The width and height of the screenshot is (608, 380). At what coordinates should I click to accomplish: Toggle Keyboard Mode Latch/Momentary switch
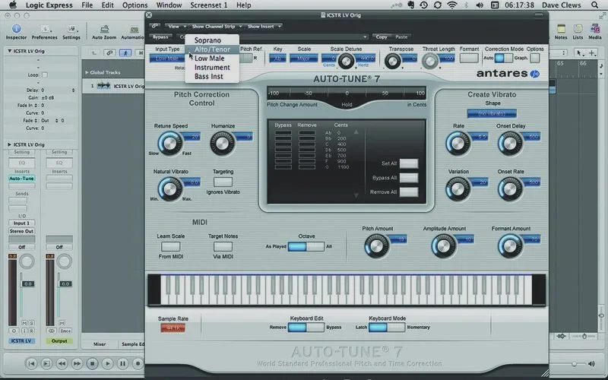(x=387, y=328)
